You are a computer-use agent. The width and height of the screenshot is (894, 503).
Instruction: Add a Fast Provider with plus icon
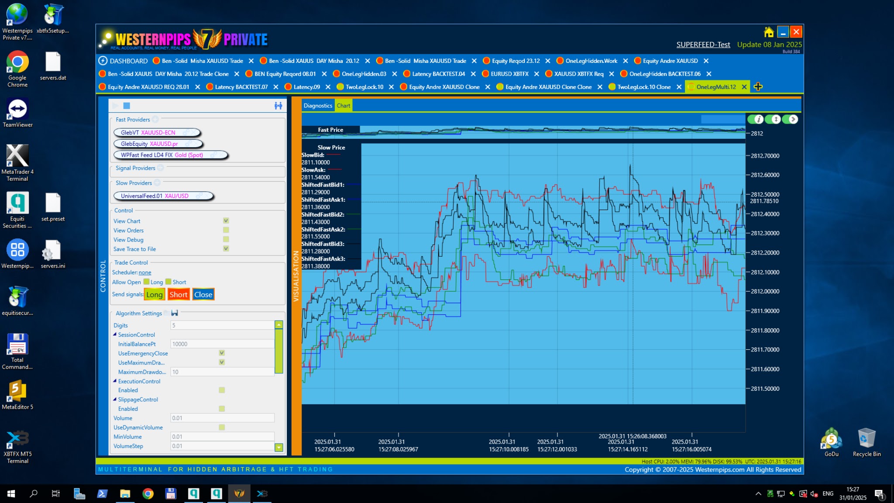[155, 120]
